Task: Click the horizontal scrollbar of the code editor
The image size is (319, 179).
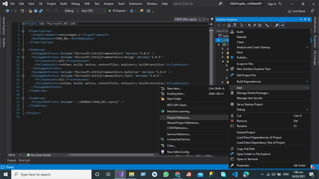Action: tap(112, 155)
